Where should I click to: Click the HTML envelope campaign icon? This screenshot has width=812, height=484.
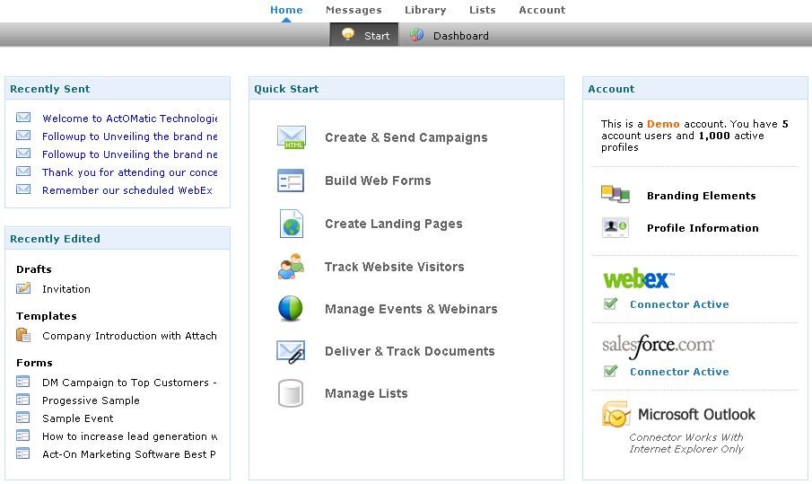pos(291,137)
